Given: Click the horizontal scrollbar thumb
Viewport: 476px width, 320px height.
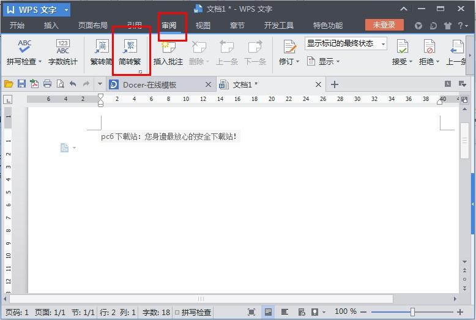Looking at the screenshot, I should click(201, 299).
